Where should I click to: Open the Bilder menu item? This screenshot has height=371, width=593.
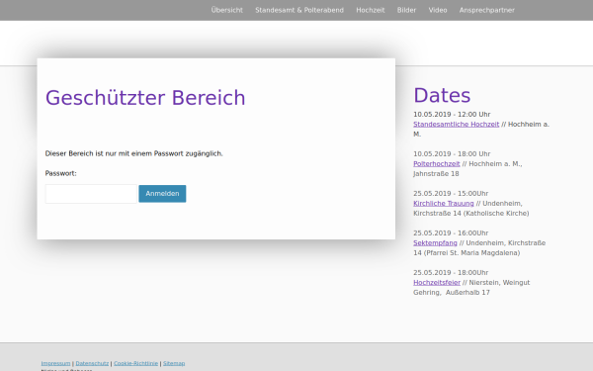406,10
